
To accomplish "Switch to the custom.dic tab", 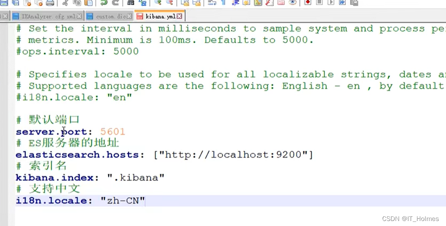I will click(x=109, y=16).
